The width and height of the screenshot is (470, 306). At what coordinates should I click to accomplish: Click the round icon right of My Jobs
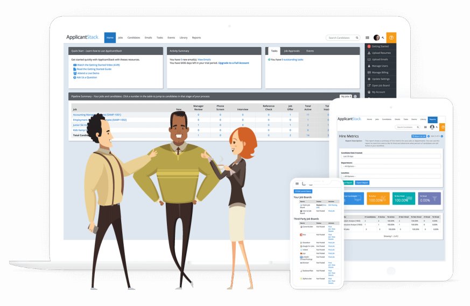click(355, 96)
